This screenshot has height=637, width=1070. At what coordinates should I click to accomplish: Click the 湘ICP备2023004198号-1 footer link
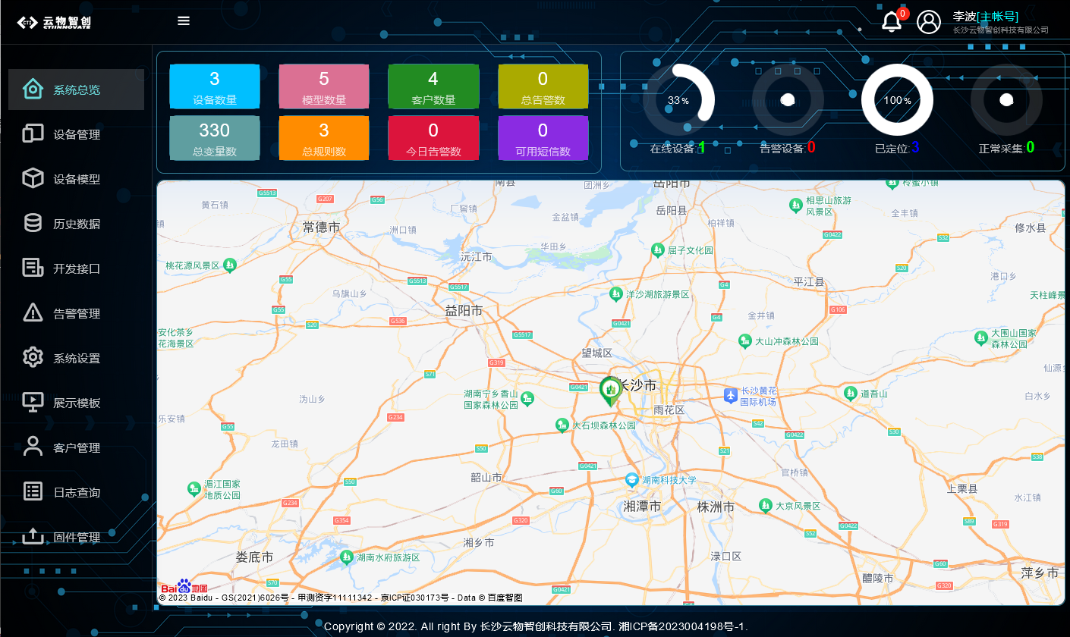coord(683,626)
